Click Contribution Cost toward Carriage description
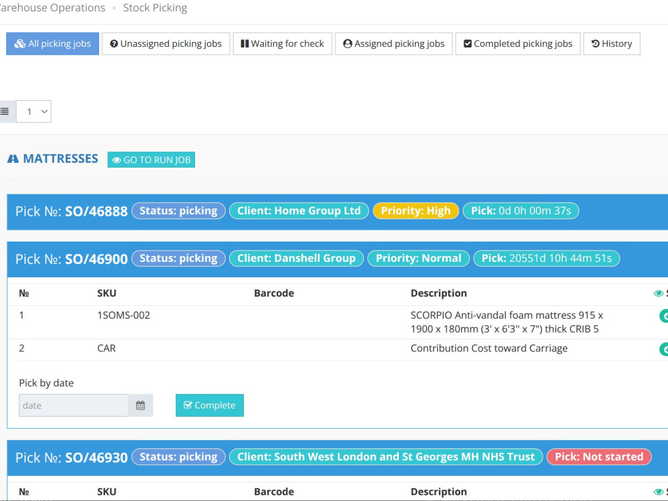Viewport: 668px width, 501px height. 489,349
